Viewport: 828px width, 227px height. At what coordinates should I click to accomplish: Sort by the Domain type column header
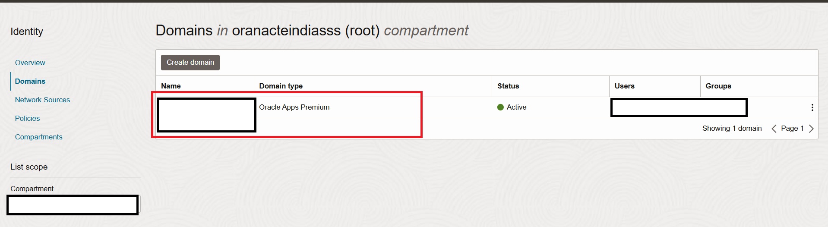pyautogui.click(x=281, y=86)
